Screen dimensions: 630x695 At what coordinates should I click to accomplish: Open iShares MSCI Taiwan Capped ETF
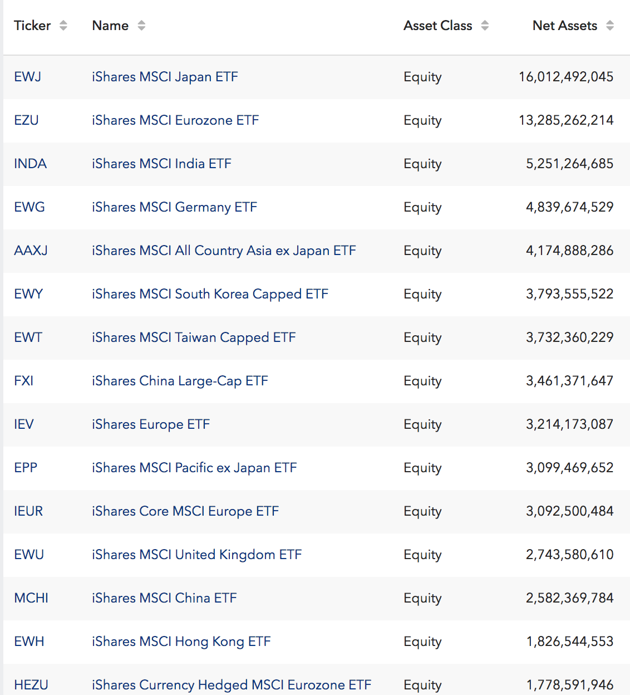pyautogui.click(x=194, y=337)
